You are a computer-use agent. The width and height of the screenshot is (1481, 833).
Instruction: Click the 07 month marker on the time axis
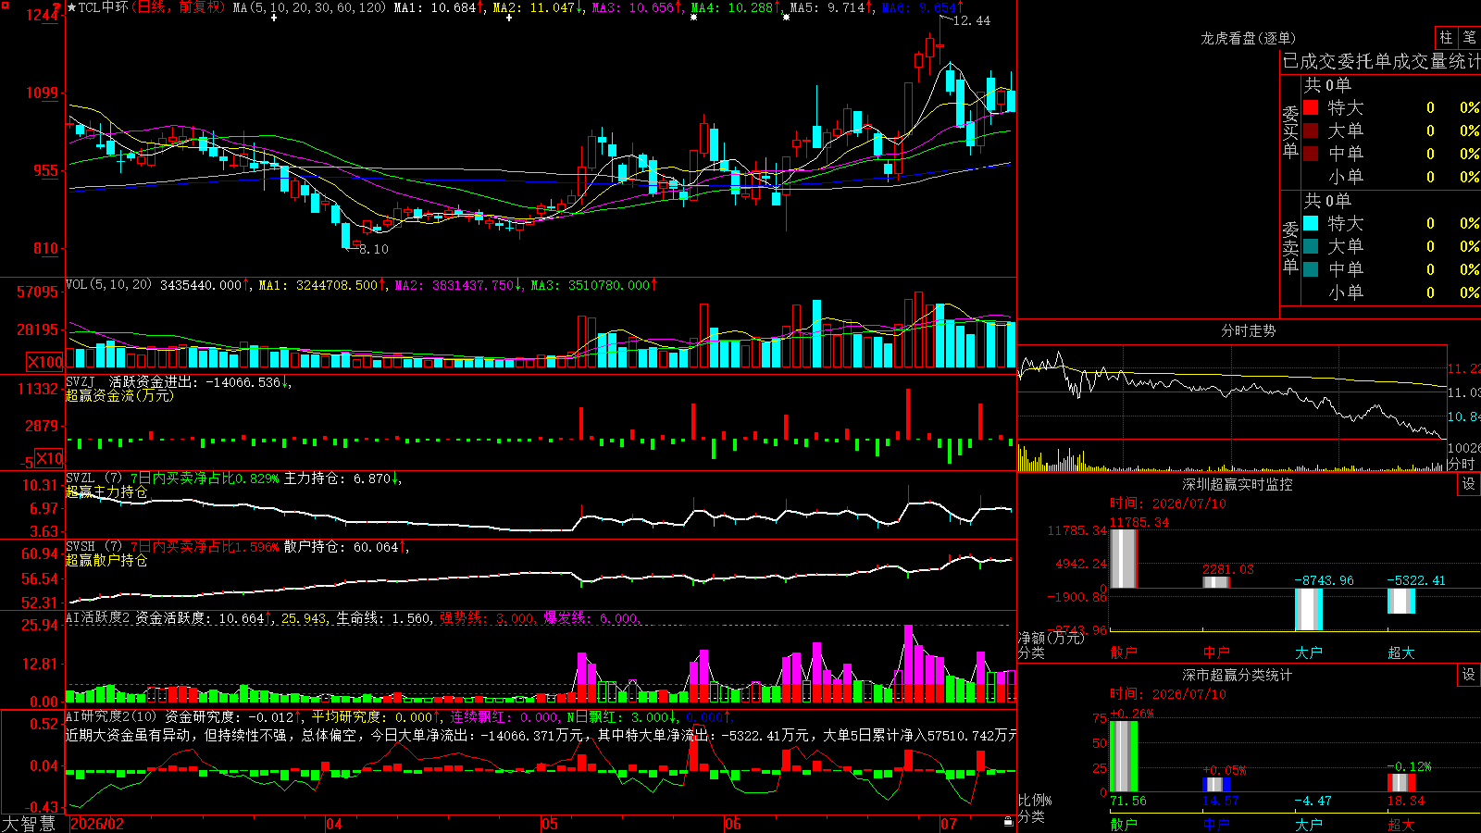(x=949, y=824)
